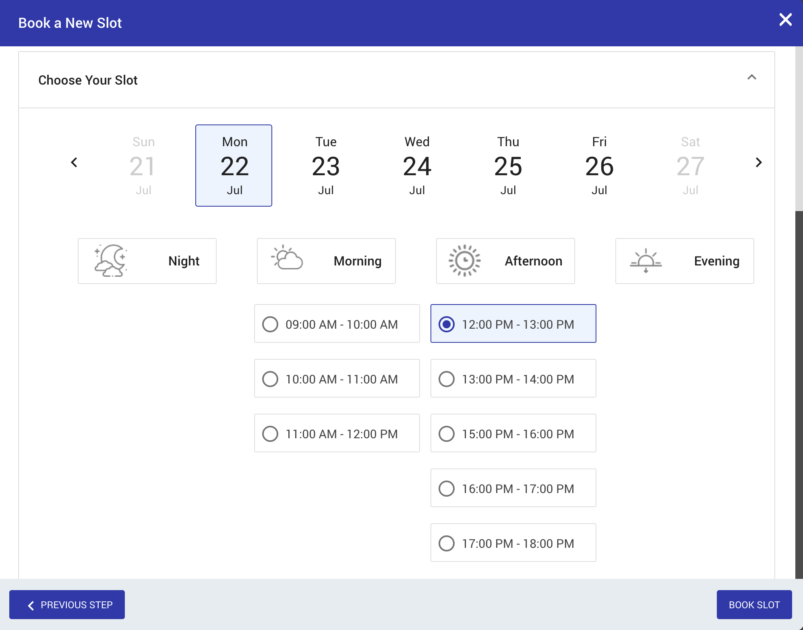Select the 16:00 PM - 17:00 PM slot
Viewport: 803px width, 630px height.
(x=513, y=488)
